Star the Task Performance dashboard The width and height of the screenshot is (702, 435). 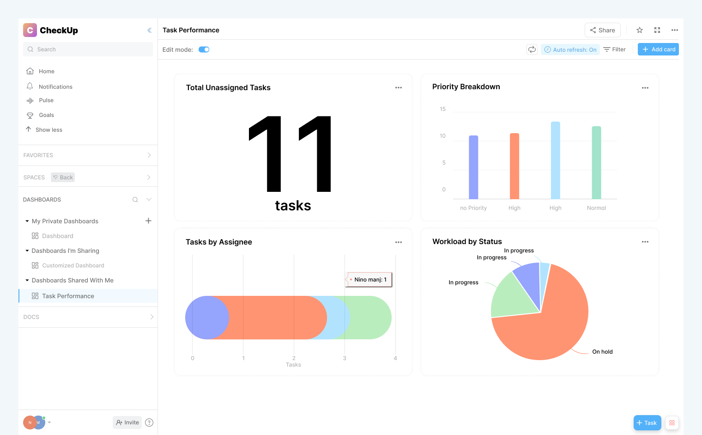coord(639,30)
